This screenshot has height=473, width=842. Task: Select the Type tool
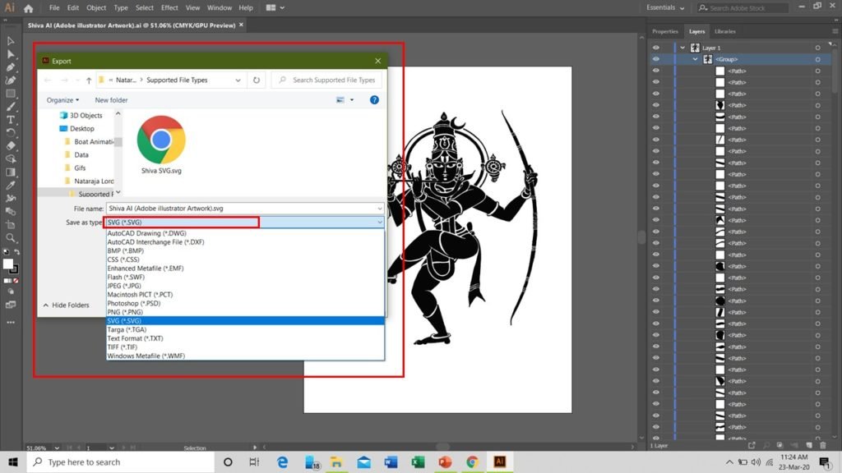click(10, 120)
